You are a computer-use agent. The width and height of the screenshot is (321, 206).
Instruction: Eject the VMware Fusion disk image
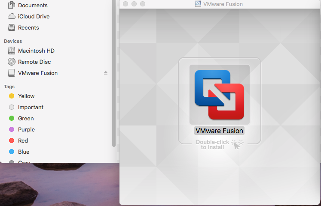click(106, 73)
